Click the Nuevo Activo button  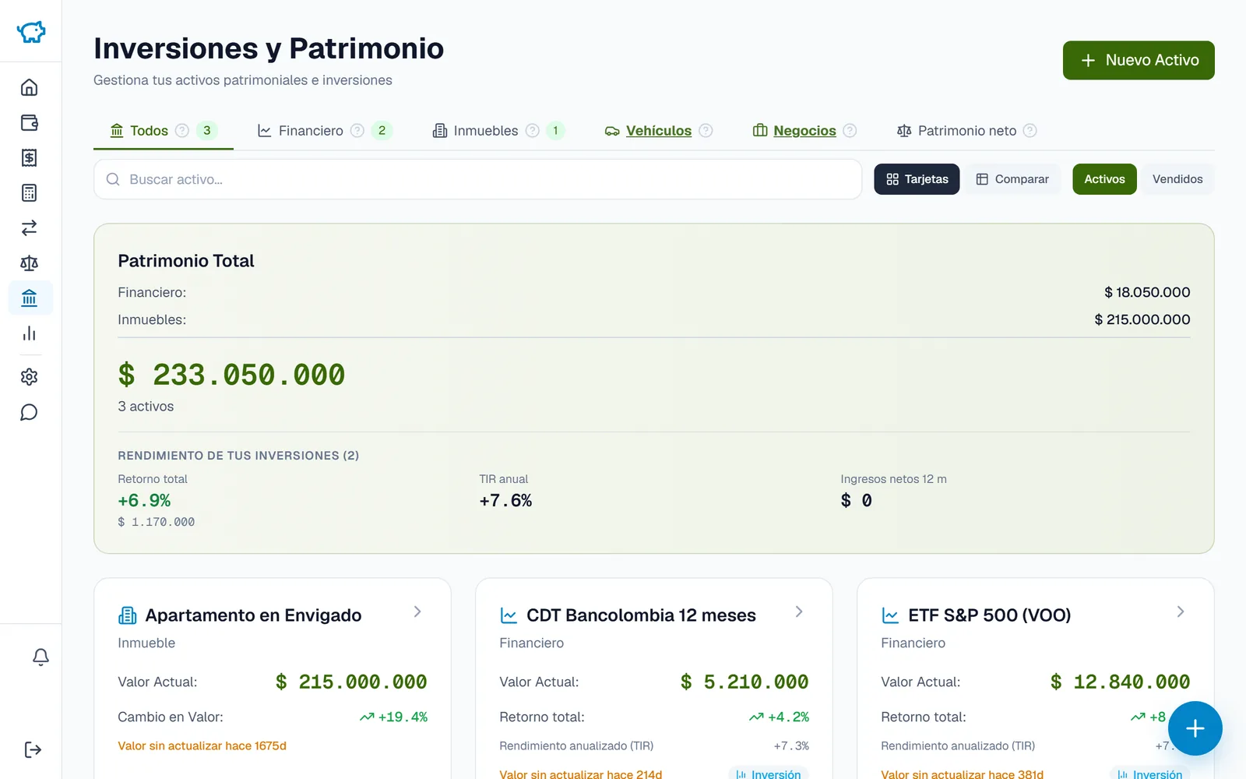pos(1139,60)
